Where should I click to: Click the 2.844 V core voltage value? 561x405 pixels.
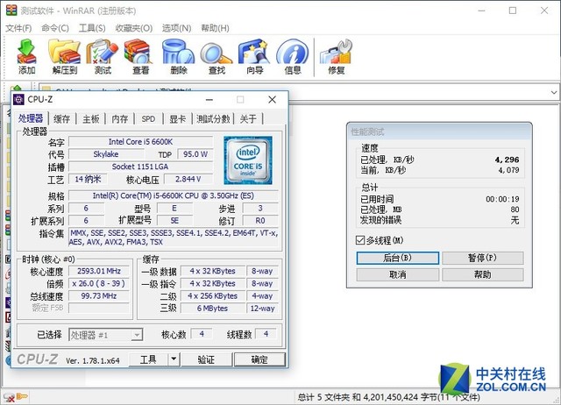[188, 179]
